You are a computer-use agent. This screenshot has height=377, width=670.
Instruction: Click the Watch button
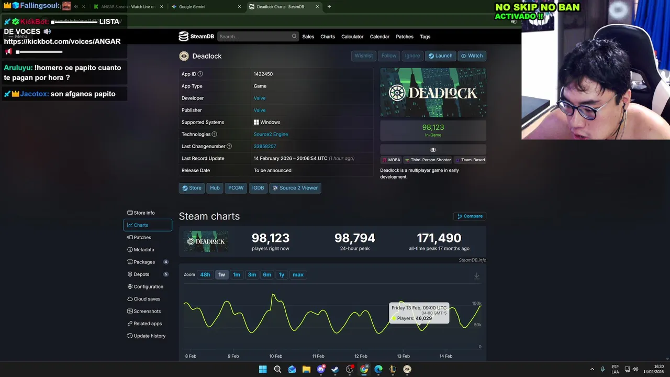point(472,56)
